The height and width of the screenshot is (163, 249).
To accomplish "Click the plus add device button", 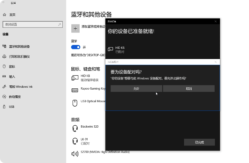I will tap(75, 29).
